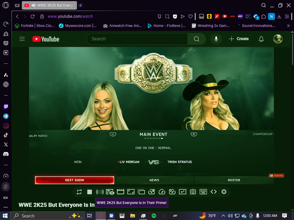This screenshot has width=294, height=220.
Task: Open the Twitch sidebar panel
Action: tap(6, 107)
